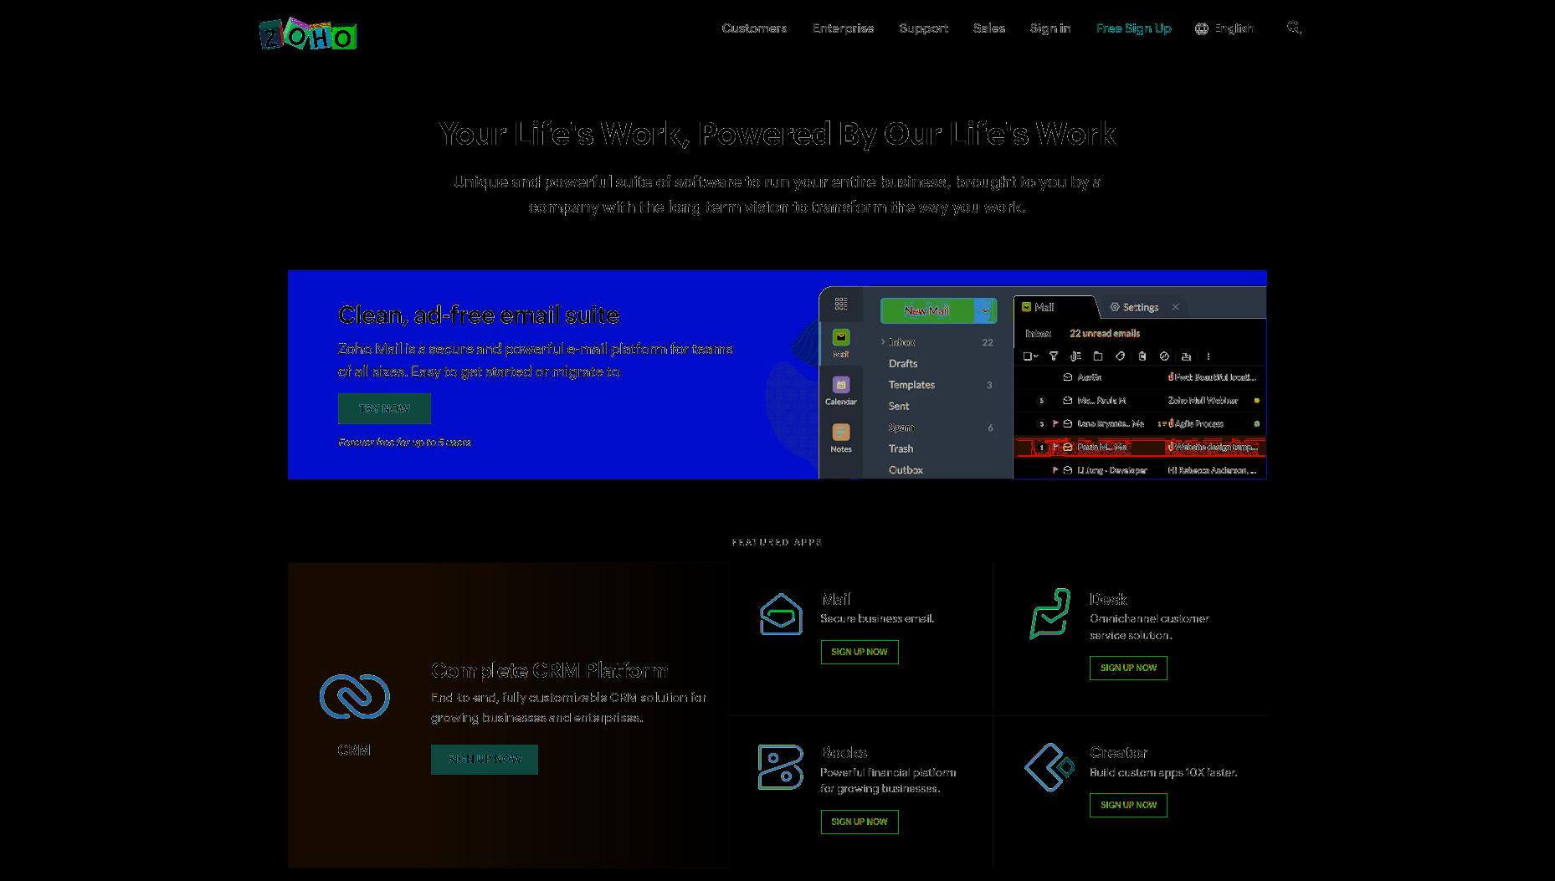Toggle the select-all checkbox in mail toolbar

[x=1029, y=356]
